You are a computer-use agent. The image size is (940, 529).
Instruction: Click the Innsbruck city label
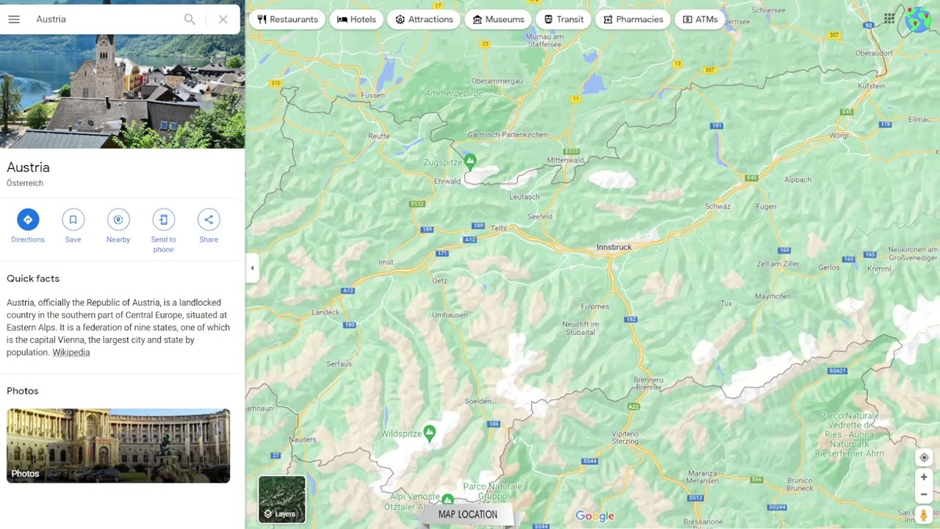(614, 248)
